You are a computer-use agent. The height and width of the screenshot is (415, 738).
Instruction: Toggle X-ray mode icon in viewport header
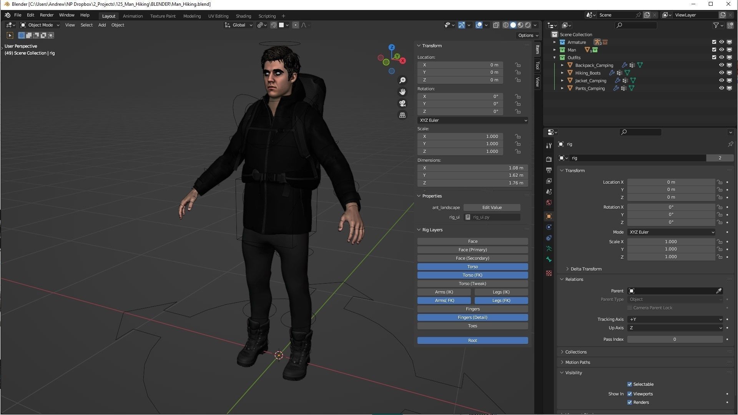[x=496, y=25]
